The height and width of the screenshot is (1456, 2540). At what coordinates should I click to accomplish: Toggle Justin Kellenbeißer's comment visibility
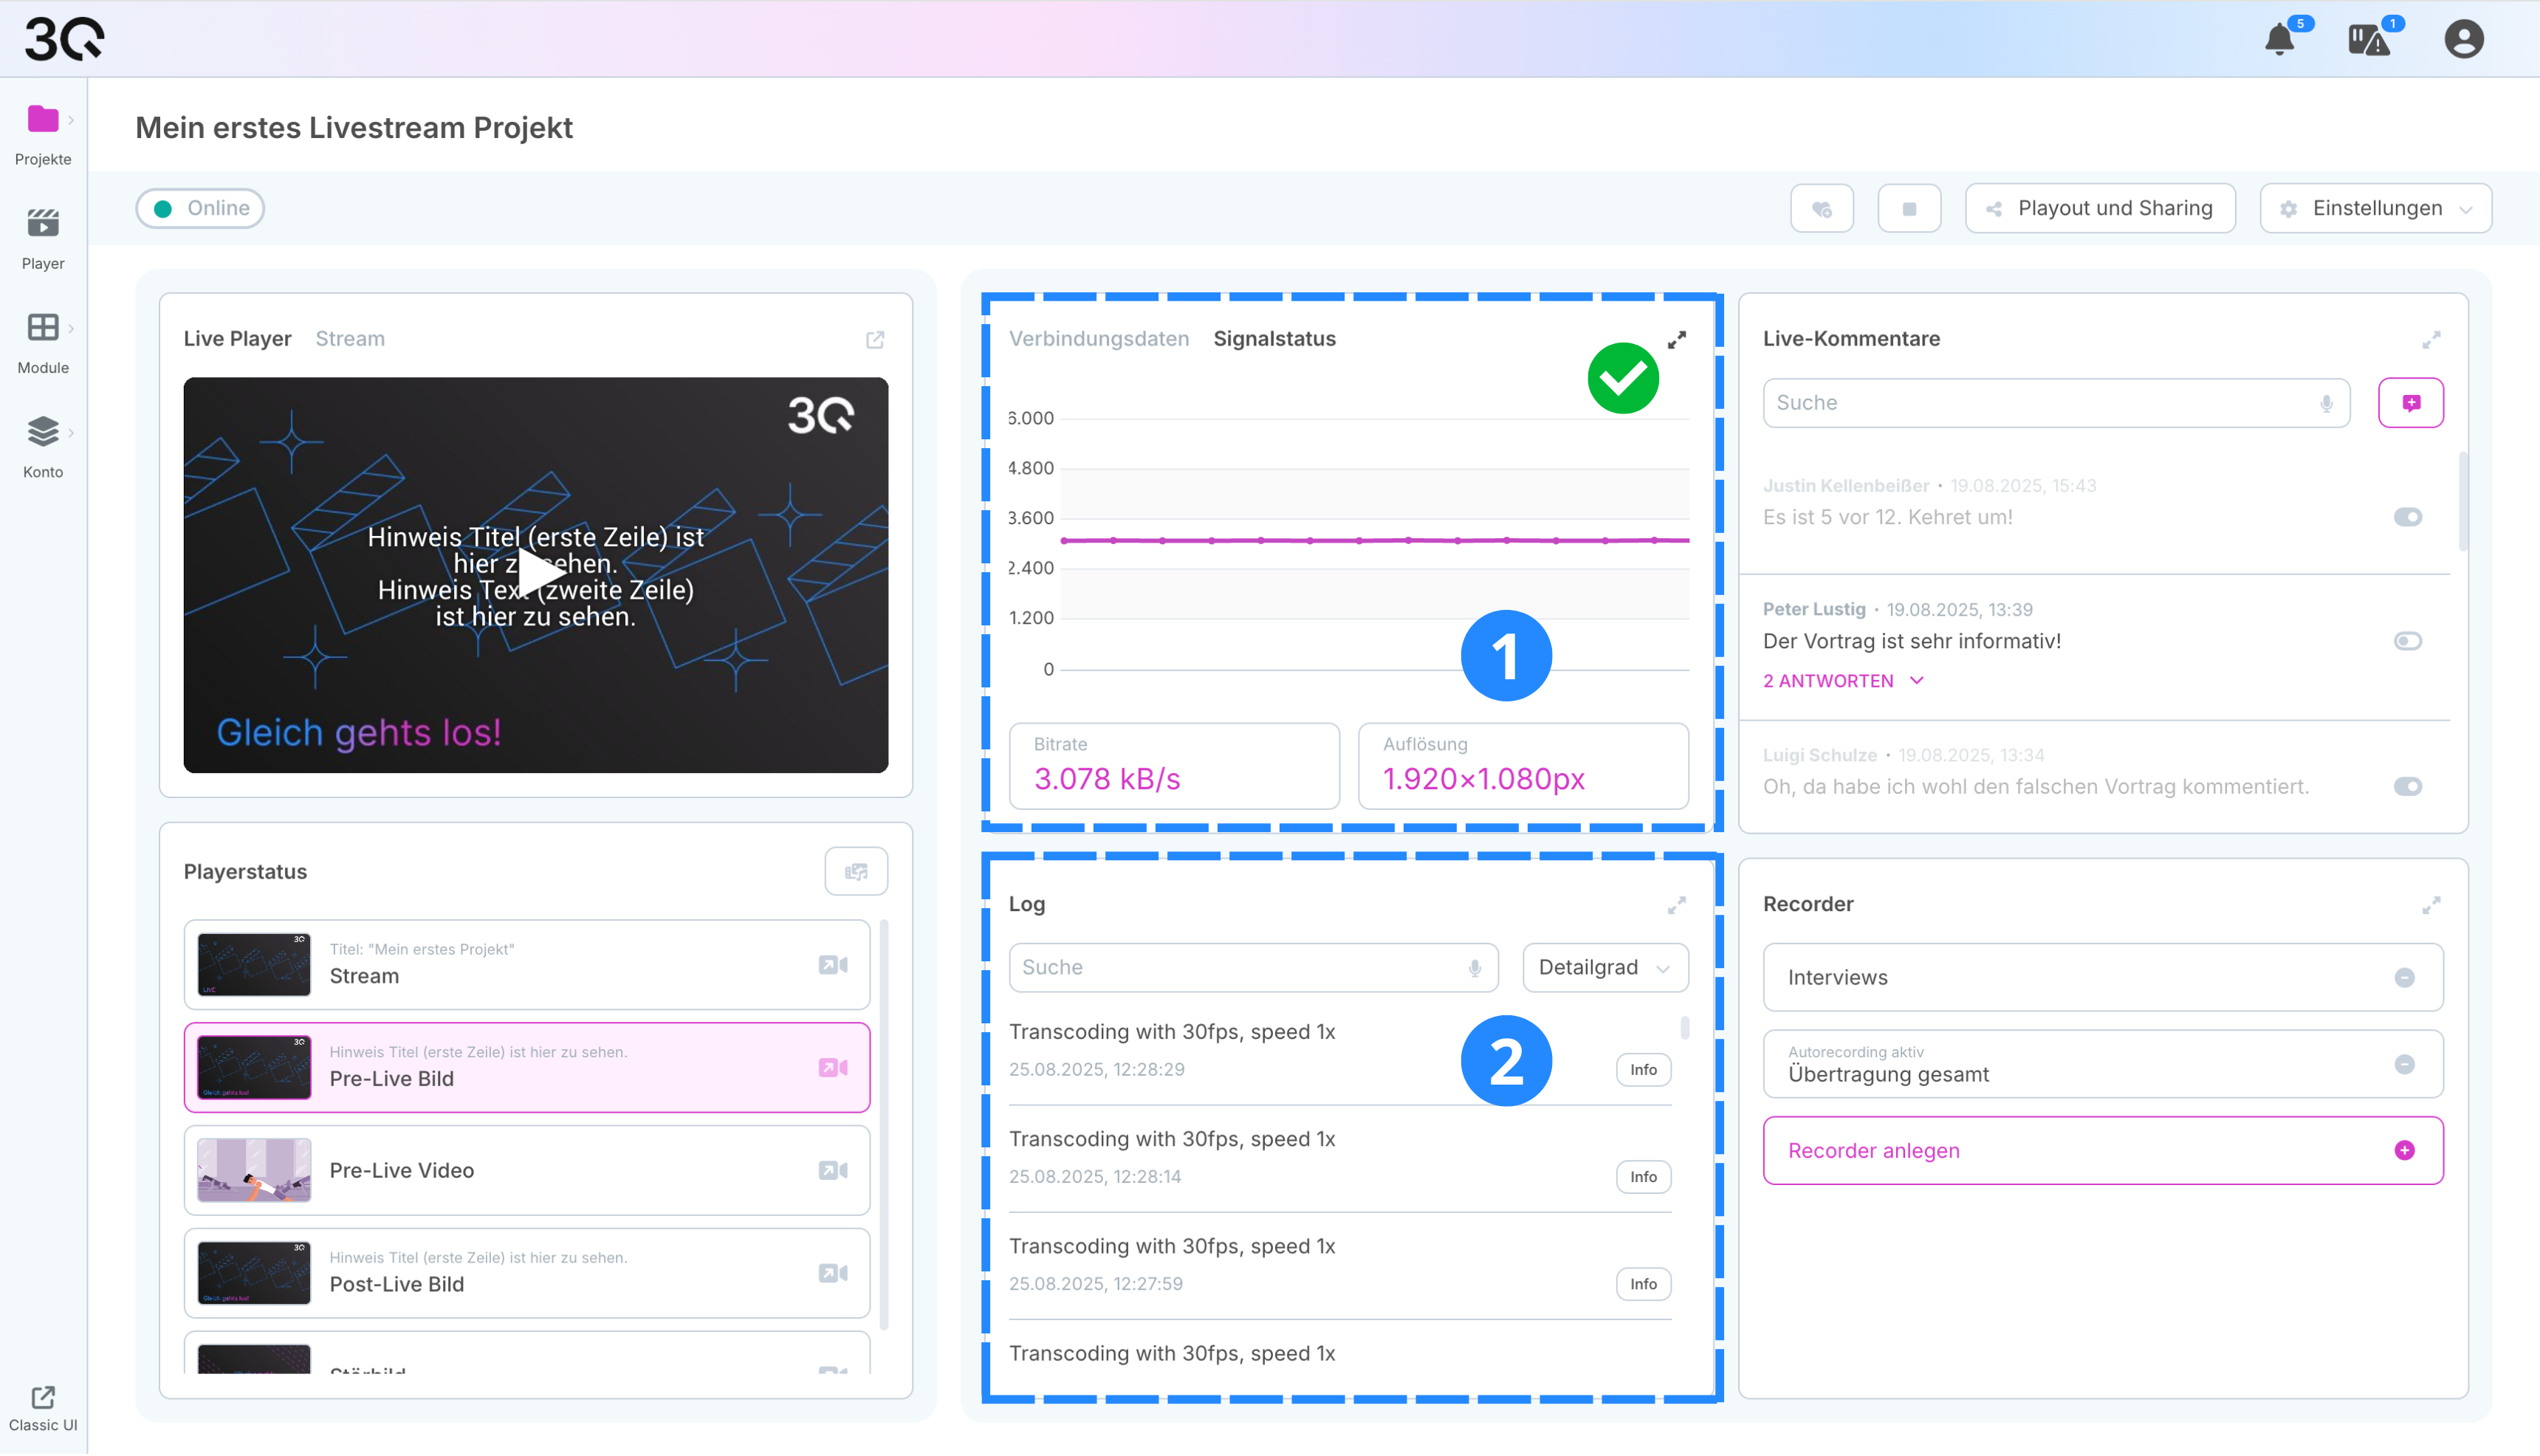tap(2407, 517)
